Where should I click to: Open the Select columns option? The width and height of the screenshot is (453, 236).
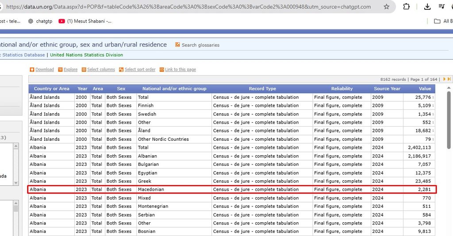pyautogui.click(x=101, y=69)
